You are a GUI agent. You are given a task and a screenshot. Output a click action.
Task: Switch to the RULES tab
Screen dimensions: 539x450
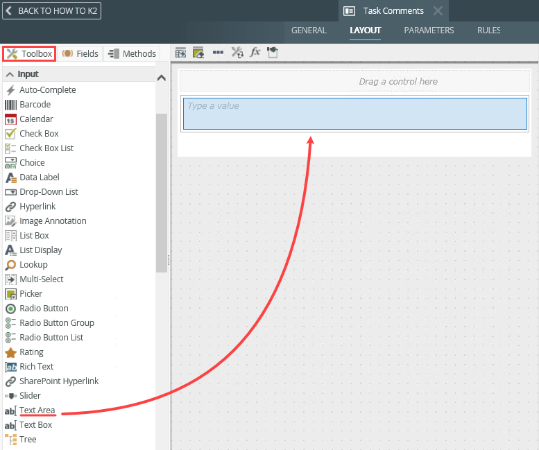tap(488, 31)
